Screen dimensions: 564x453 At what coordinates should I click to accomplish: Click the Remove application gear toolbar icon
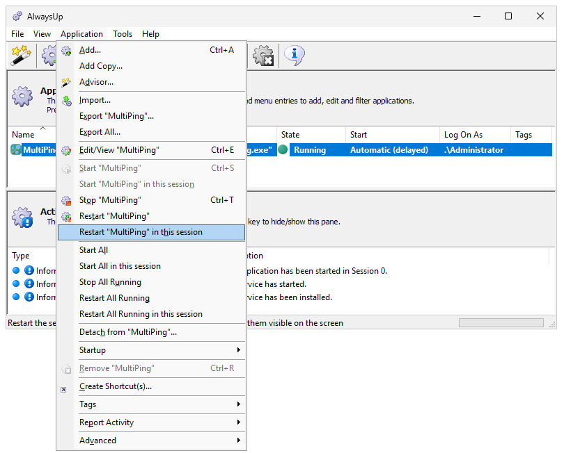coord(263,56)
